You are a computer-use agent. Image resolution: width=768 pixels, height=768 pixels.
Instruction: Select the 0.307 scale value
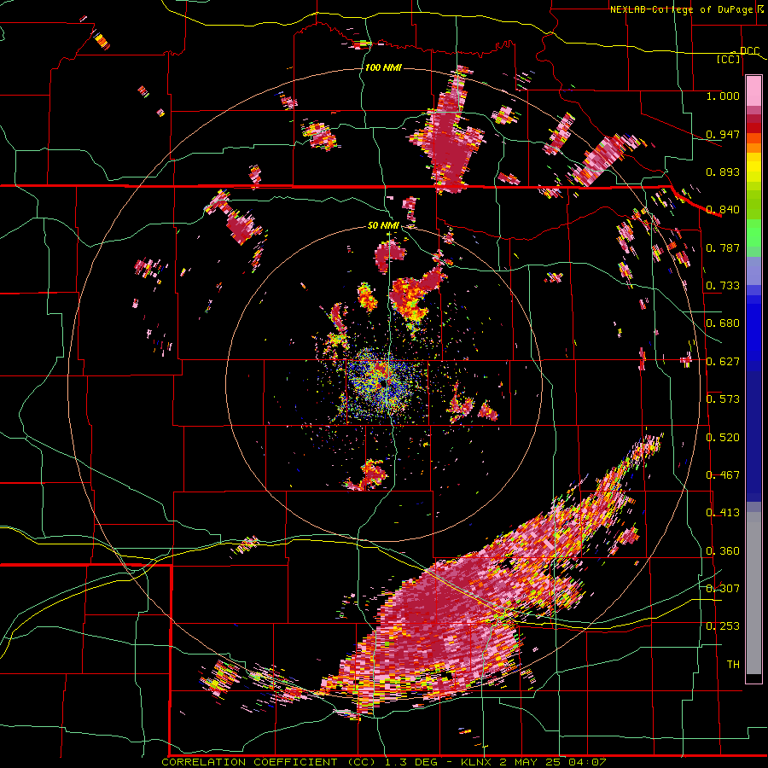723,589
